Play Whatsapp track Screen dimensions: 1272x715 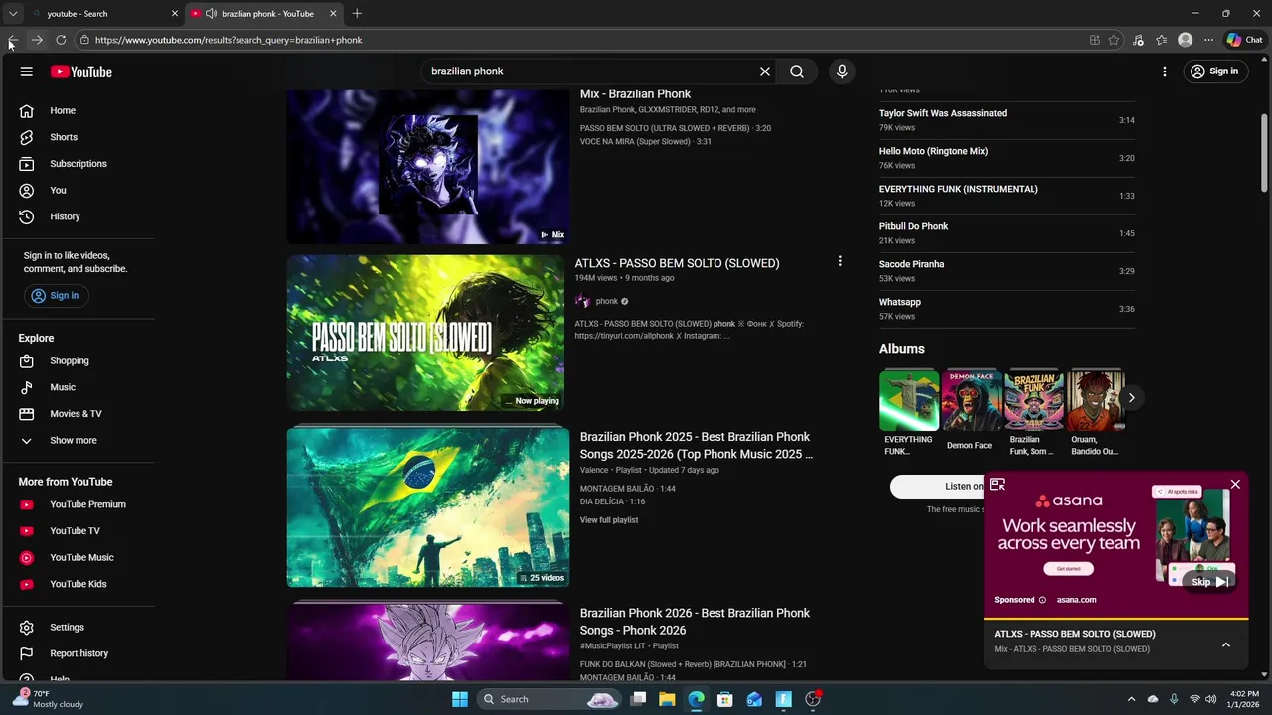pyautogui.click(x=1007, y=309)
